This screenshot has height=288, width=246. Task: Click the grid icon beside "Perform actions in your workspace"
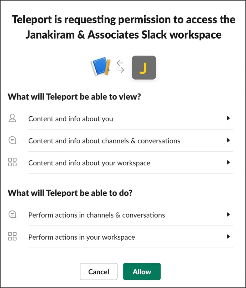point(12,237)
